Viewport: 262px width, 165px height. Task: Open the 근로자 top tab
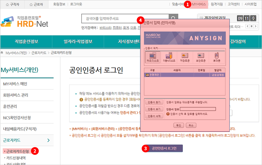click(x=36, y=4)
